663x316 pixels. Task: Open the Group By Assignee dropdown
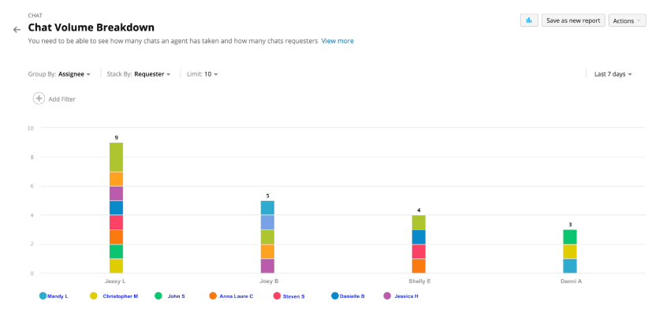75,74
